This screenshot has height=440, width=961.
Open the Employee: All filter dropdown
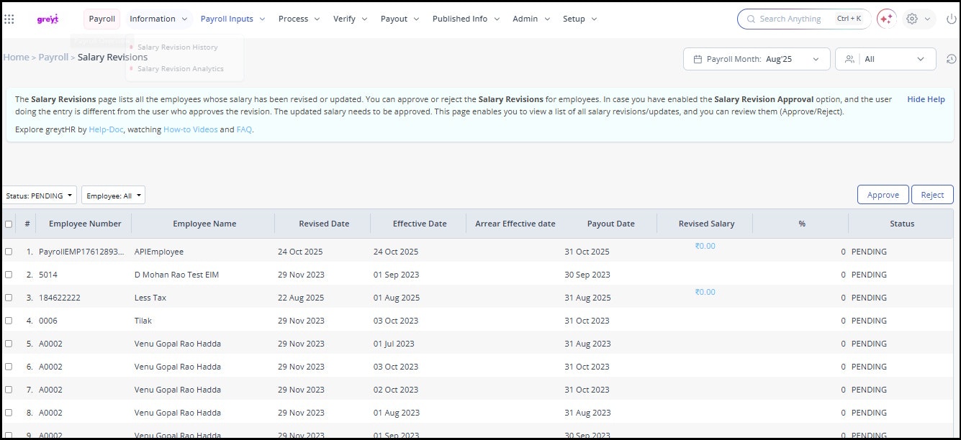[113, 196]
